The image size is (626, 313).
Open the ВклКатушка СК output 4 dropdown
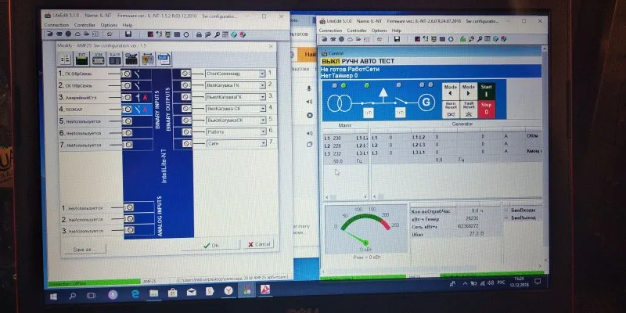tap(262, 109)
